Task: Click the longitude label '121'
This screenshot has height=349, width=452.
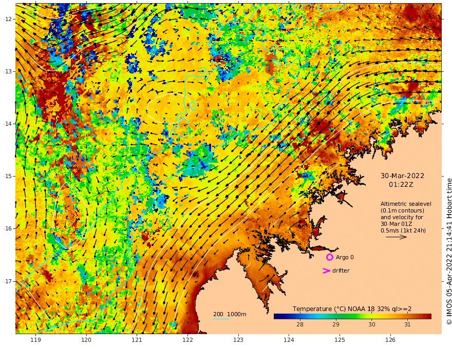Action: (137, 340)
